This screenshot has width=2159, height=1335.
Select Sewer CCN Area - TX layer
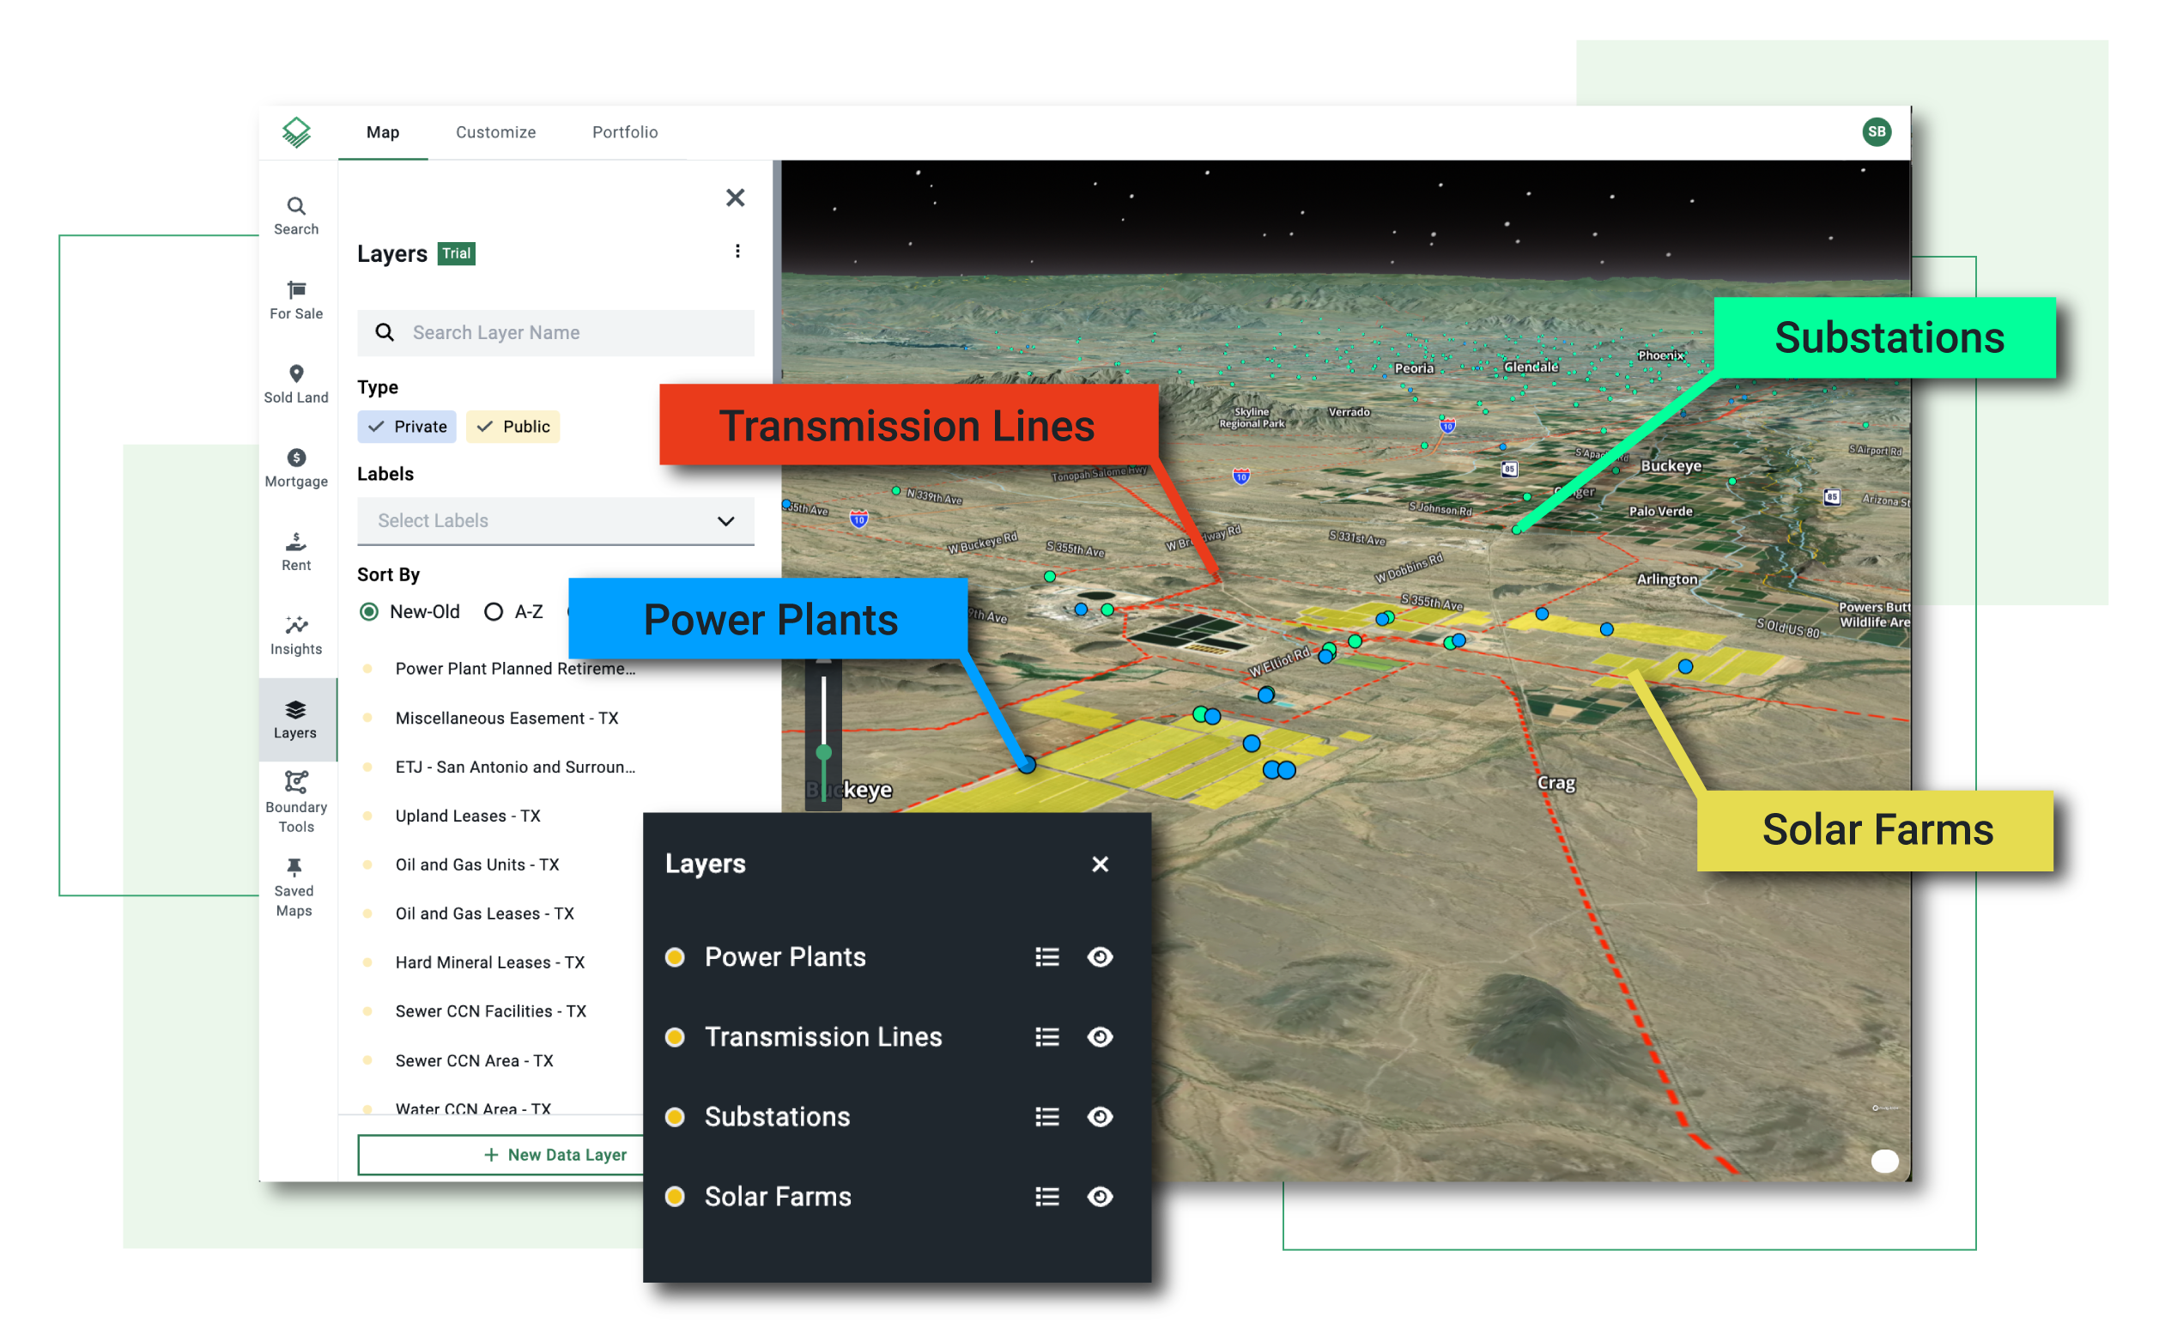point(474,1060)
